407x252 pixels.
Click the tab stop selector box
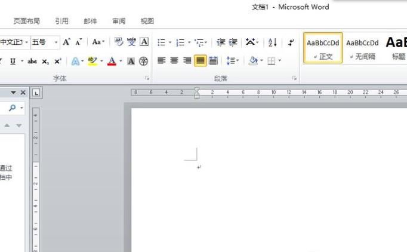click(x=36, y=93)
